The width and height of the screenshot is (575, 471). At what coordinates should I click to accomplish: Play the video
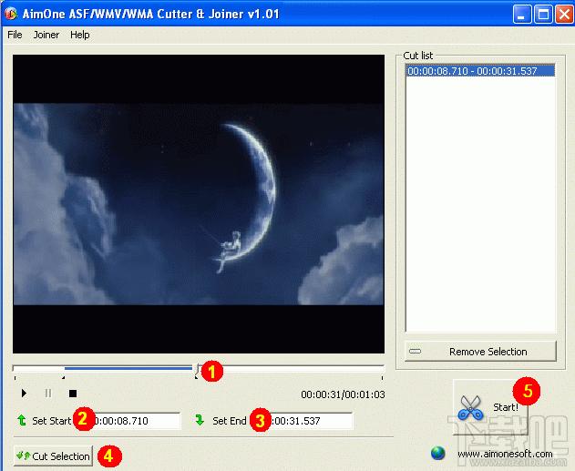coord(24,394)
